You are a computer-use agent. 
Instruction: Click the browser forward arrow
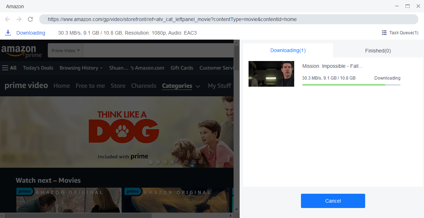click(x=19, y=19)
